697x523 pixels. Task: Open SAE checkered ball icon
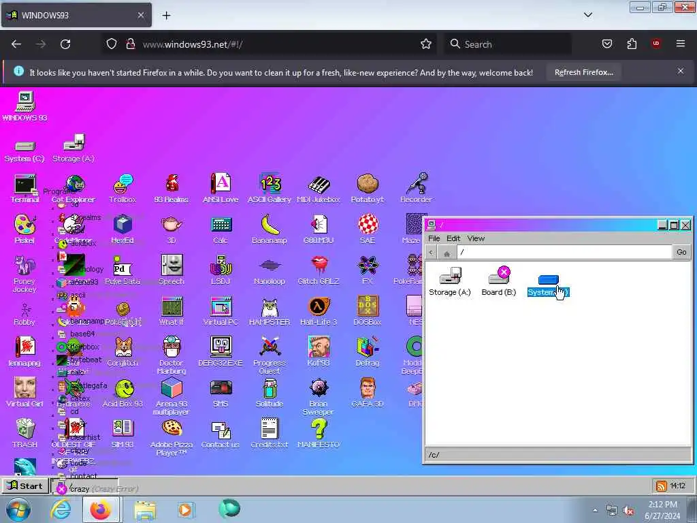point(367,229)
